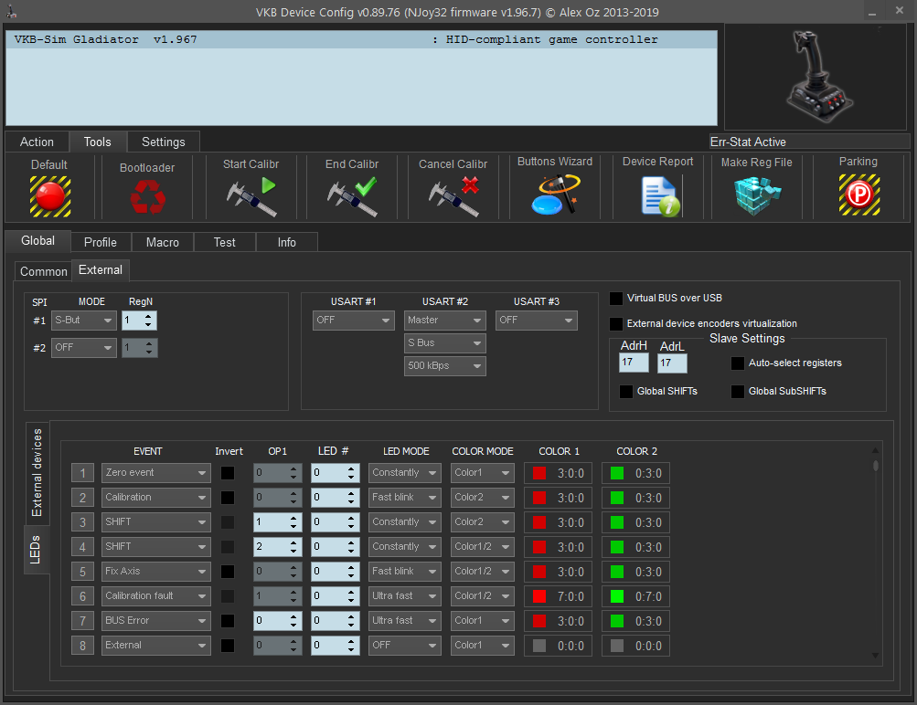Click row 1 red Color 1 swatch
Viewport: 917px width, 705px height.
pos(539,473)
